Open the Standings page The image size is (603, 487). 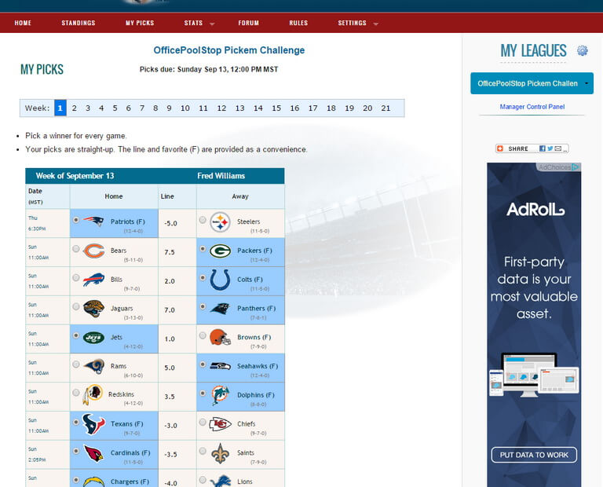[79, 23]
